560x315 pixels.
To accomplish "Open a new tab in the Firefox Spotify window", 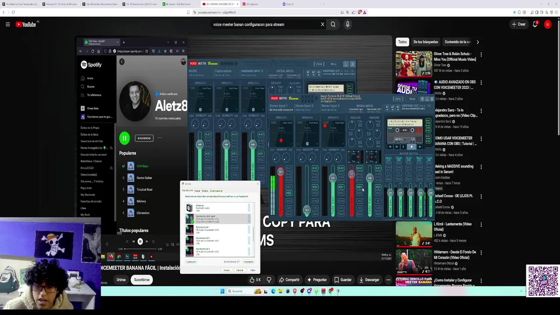I will click(x=124, y=42).
